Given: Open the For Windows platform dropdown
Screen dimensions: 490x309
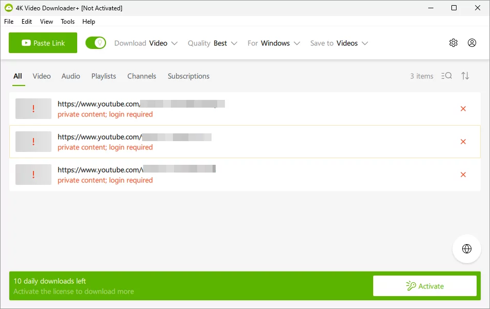Looking at the screenshot, I should click(x=274, y=43).
